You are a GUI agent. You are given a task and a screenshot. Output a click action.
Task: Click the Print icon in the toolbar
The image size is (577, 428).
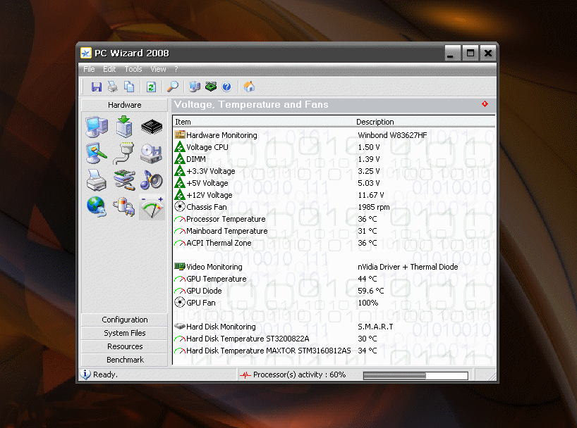pyautogui.click(x=113, y=87)
